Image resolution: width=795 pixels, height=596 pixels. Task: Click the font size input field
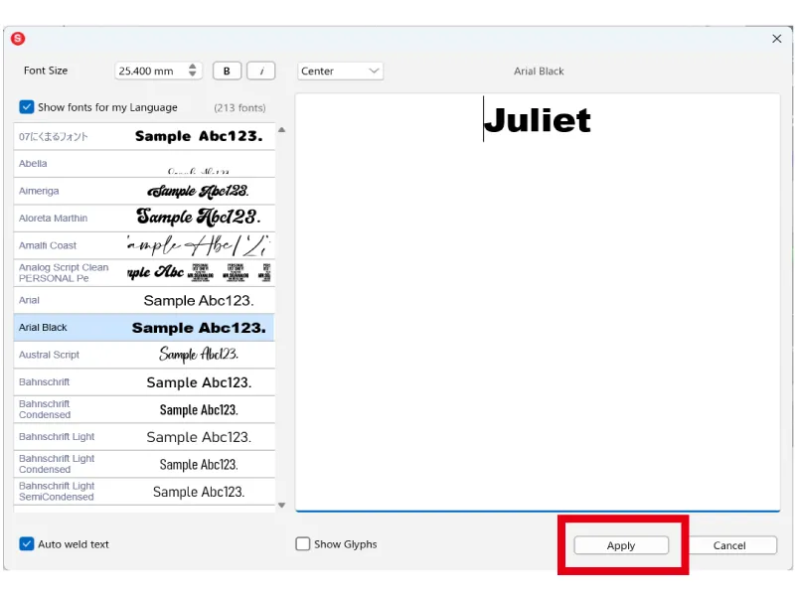(149, 71)
